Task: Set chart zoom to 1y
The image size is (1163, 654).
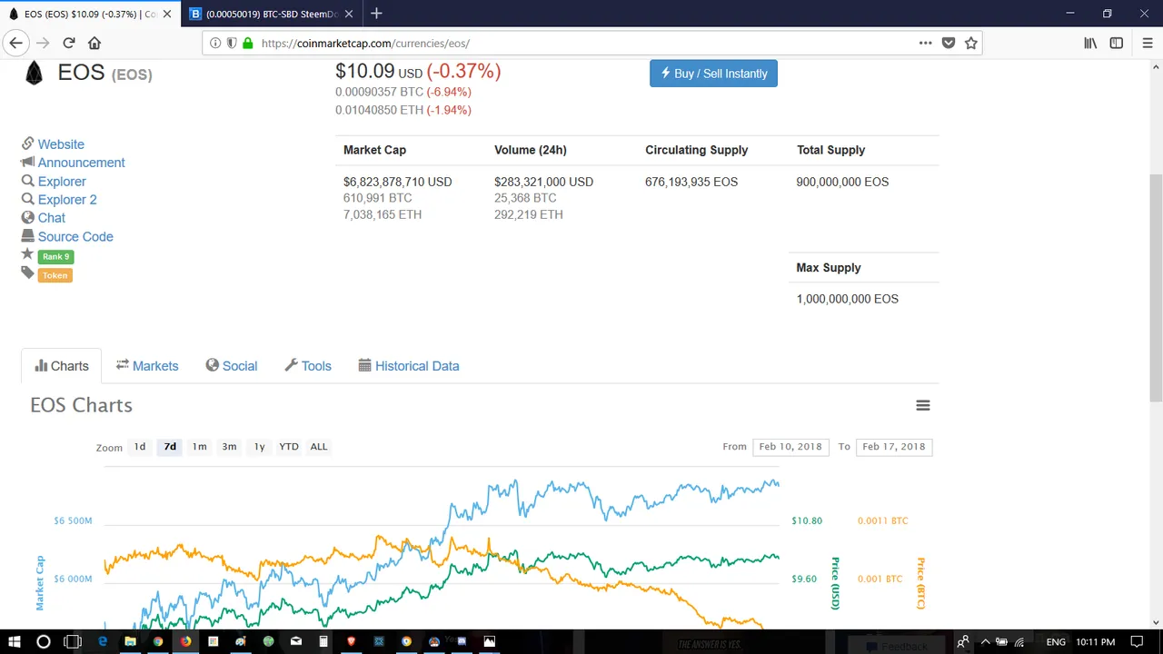Action: click(259, 447)
